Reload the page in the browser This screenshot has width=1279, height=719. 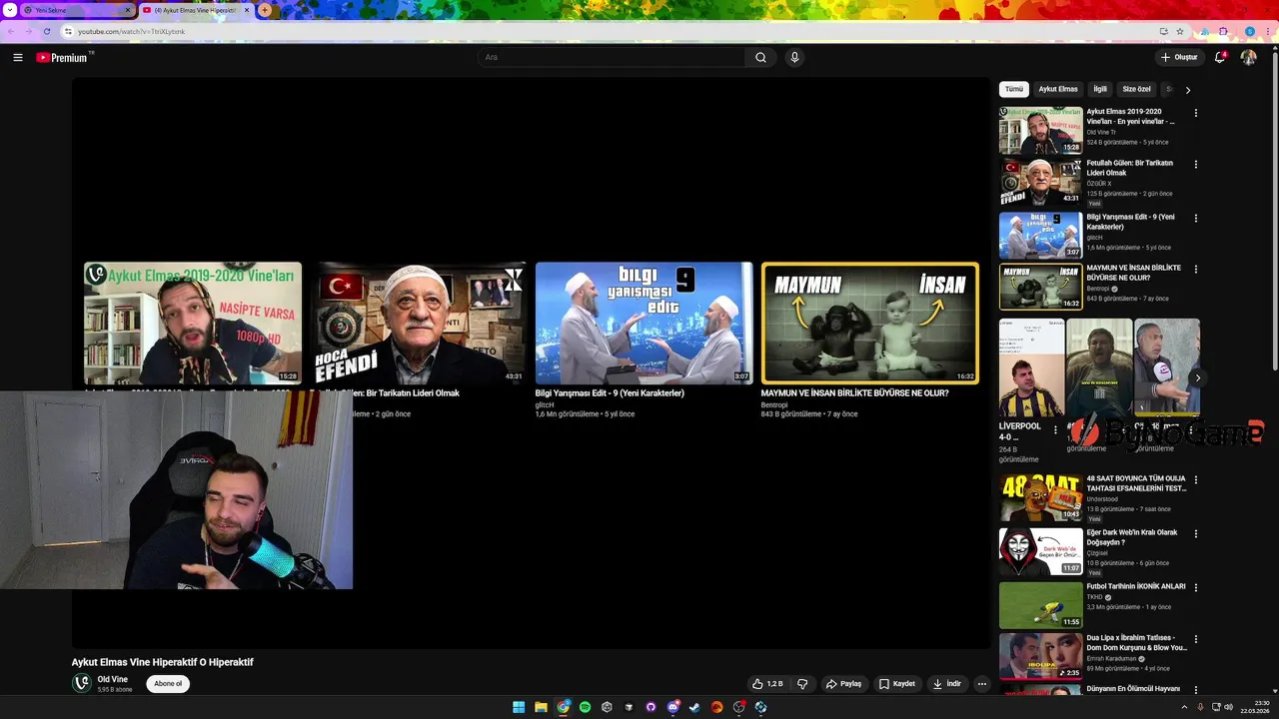pyautogui.click(x=46, y=31)
